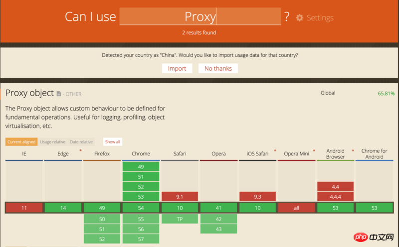Click the asterisk note beside Opera Mini
The image size is (399, 247).
pos(314,150)
